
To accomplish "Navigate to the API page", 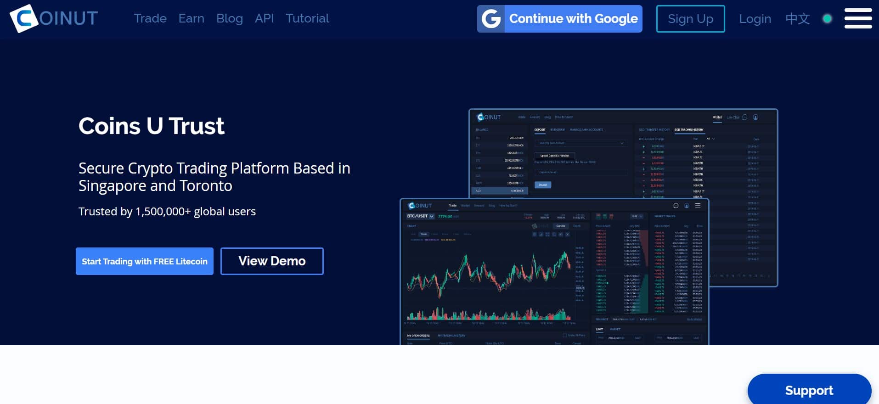I will pyautogui.click(x=264, y=18).
